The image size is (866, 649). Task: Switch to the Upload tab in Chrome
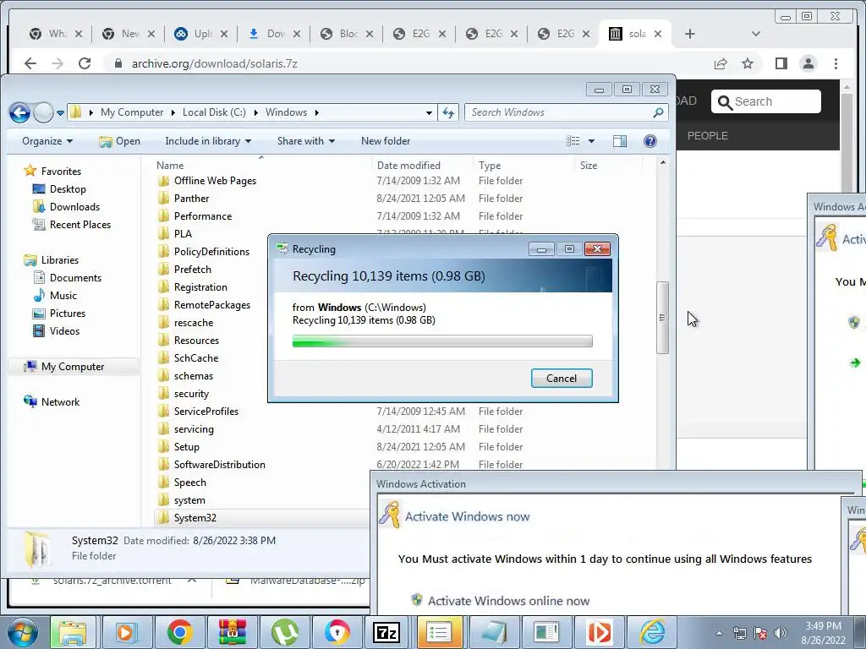click(201, 34)
